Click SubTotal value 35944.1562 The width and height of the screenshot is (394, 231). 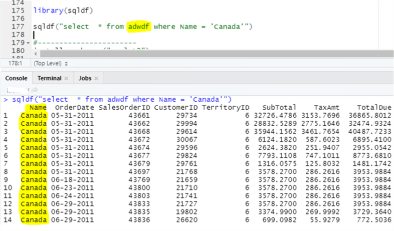275,132
